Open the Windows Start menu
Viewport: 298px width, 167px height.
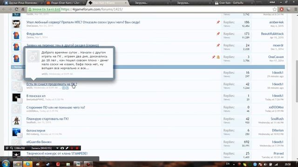(6, 164)
